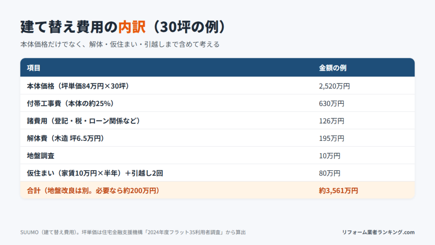
Task: Click the amount 10万円
Action: (x=330, y=156)
